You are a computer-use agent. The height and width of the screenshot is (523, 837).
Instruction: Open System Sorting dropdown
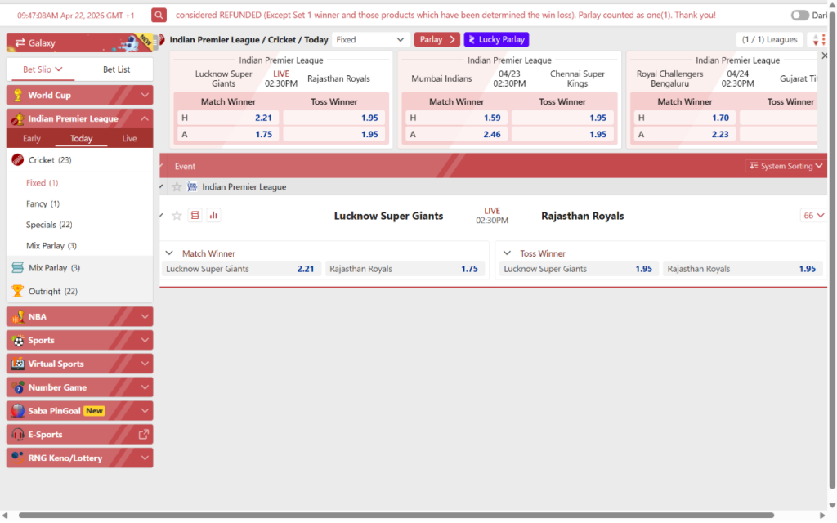pos(786,166)
